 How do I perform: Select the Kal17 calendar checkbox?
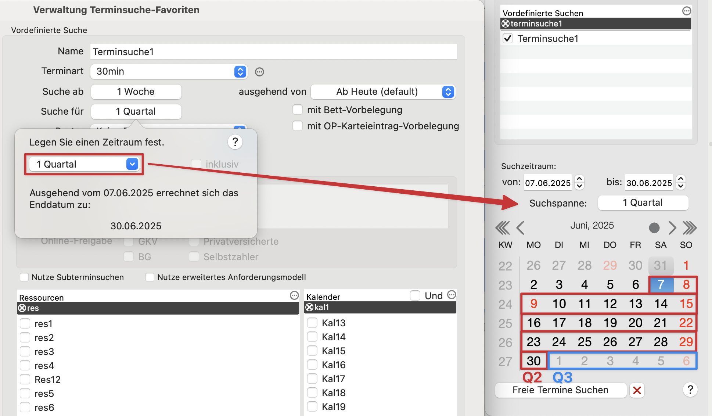click(312, 379)
